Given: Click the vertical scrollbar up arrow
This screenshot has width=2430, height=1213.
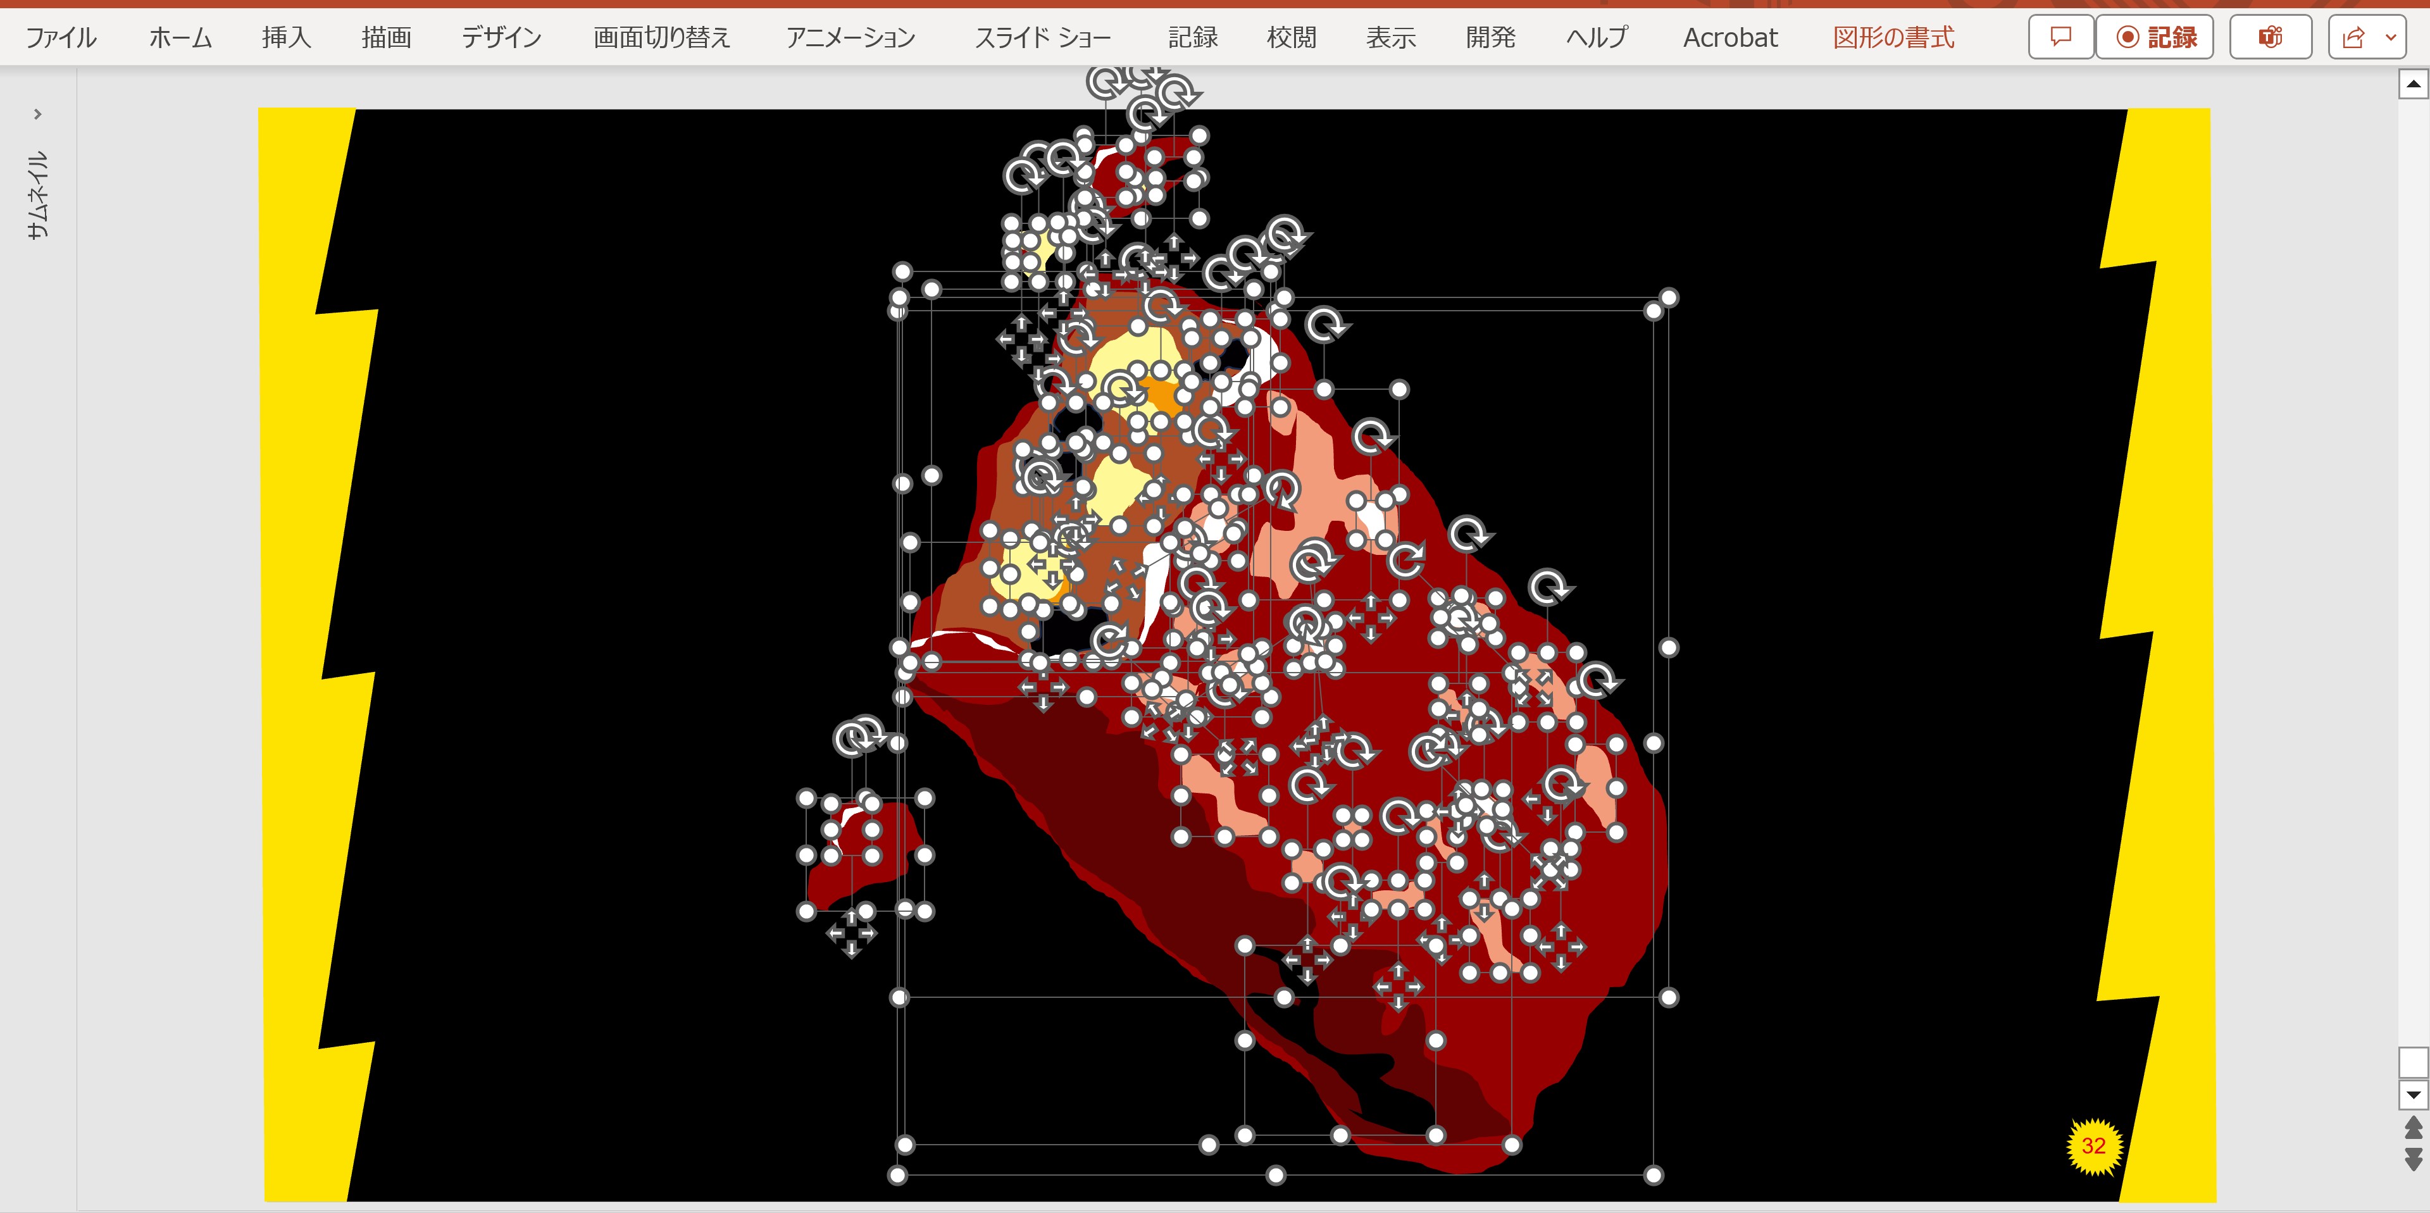Looking at the screenshot, I should click(2413, 85).
